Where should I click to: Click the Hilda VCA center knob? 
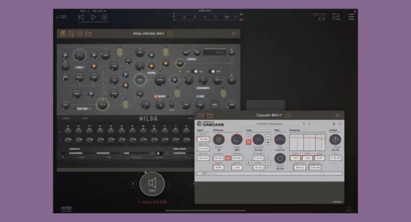point(140,80)
